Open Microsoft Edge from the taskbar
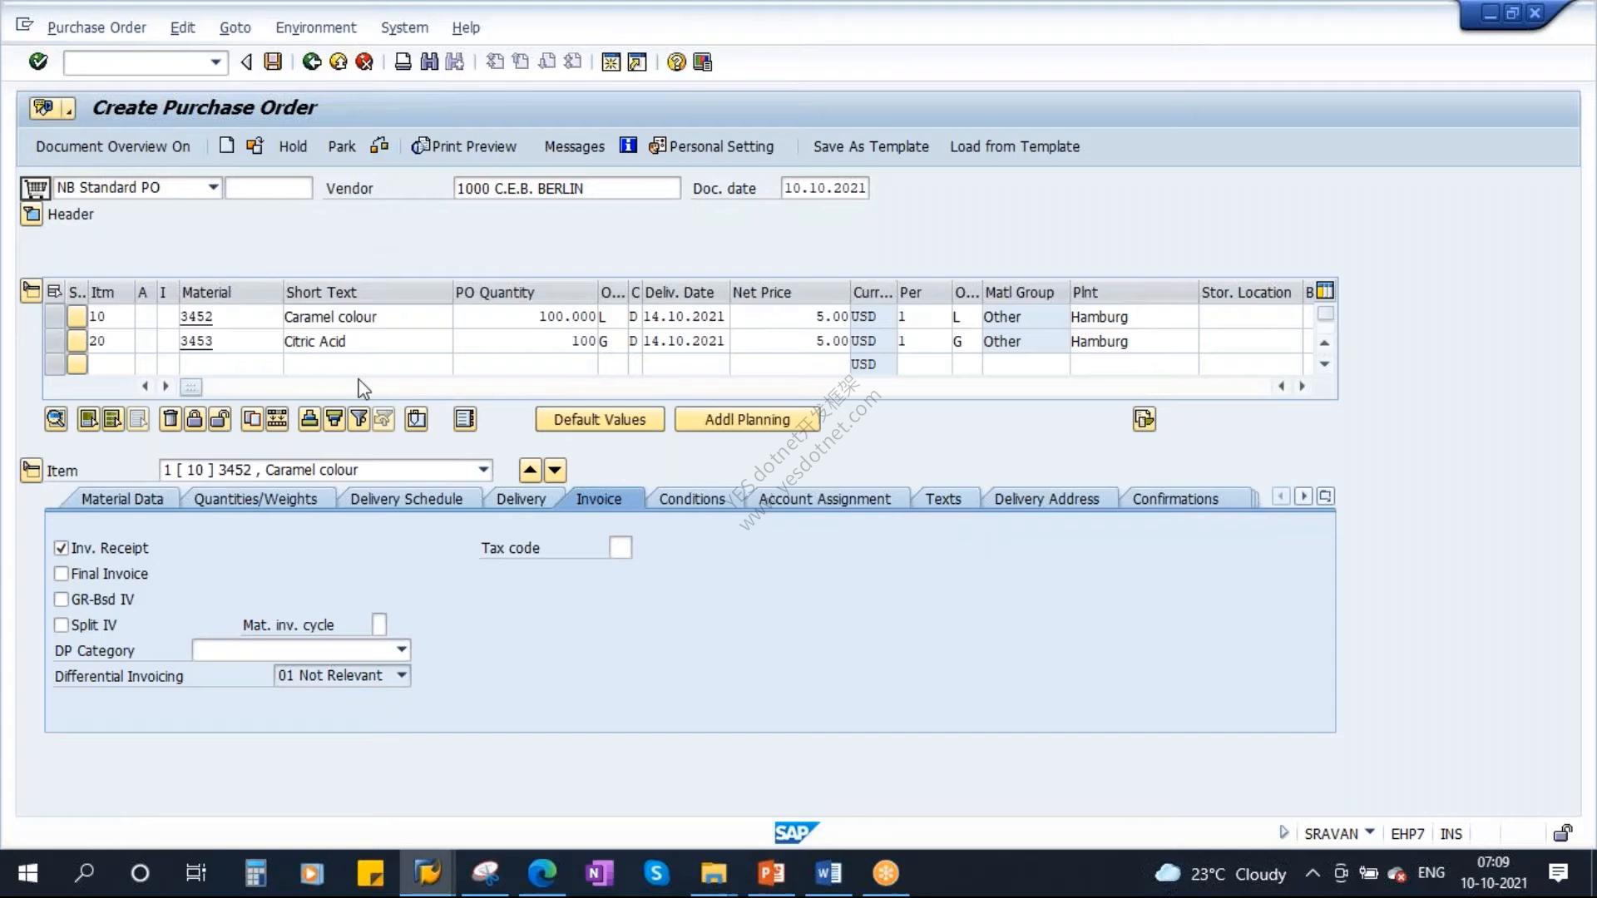The height and width of the screenshot is (898, 1597). click(541, 873)
